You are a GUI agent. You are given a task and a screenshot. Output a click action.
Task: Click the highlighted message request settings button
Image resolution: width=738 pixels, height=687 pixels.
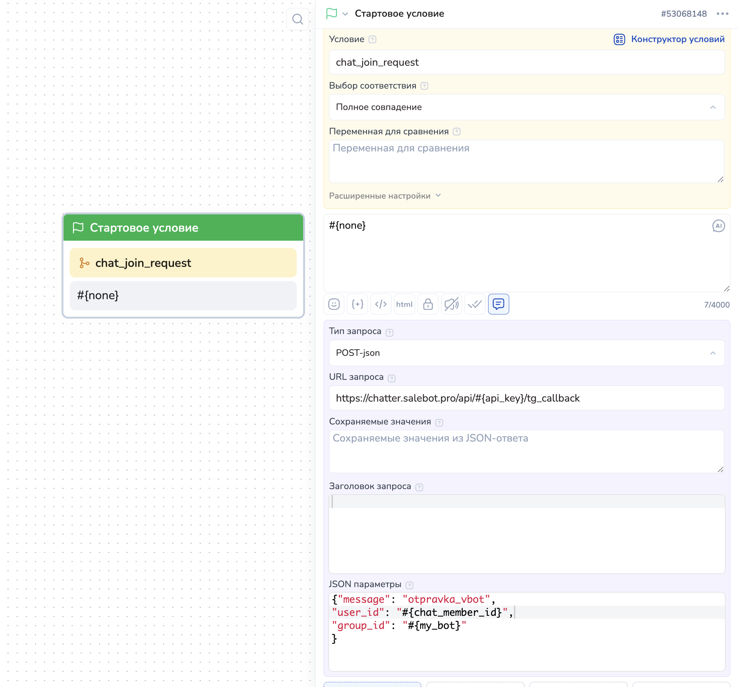(498, 304)
